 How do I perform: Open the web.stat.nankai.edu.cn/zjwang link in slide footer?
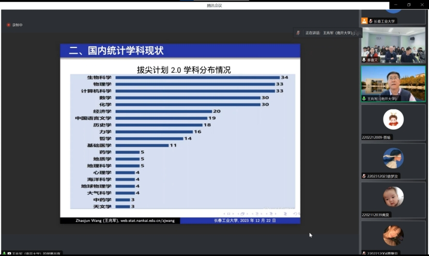point(147,220)
